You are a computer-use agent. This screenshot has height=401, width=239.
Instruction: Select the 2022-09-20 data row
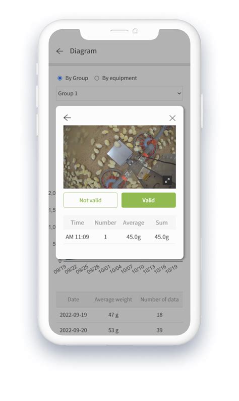click(119, 330)
